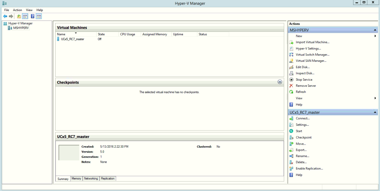Collapse the UCx5_RC7_master actions section
This screenshot has width=380, height=191.
coord(375,112)
